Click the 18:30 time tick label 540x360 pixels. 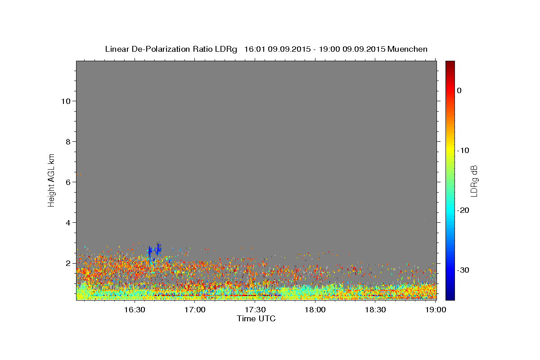375,310
